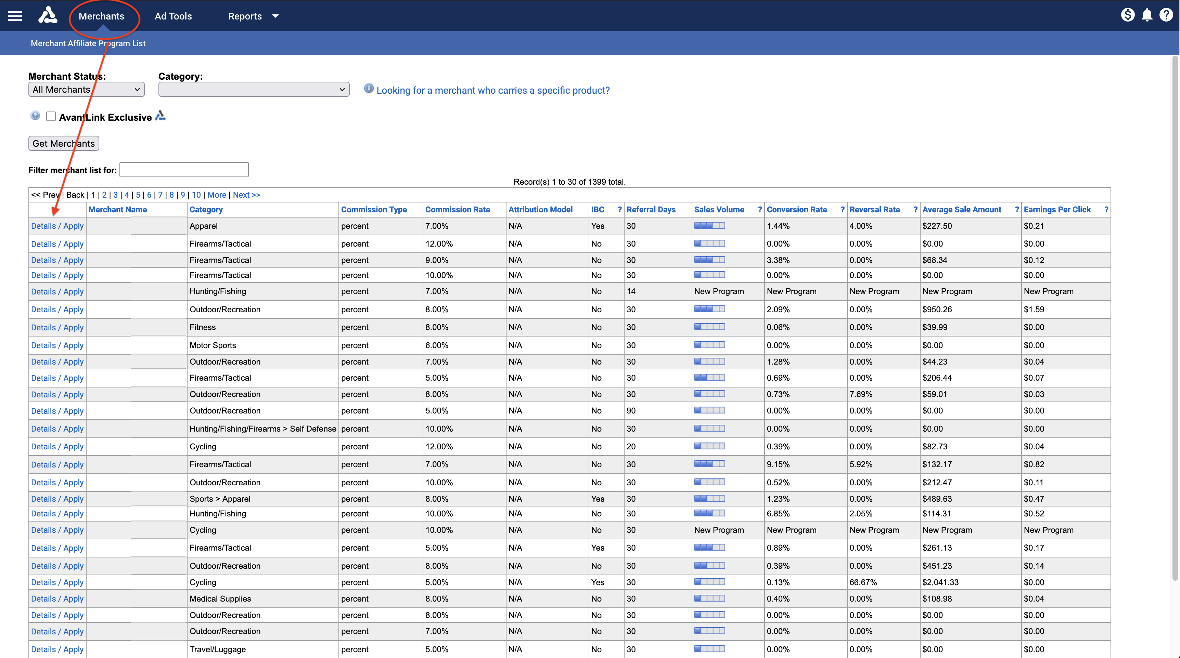Image resolution: width=1180 pixels, height=658 pixels.
Task: Sort by Category column header
Action: [206, 210]
